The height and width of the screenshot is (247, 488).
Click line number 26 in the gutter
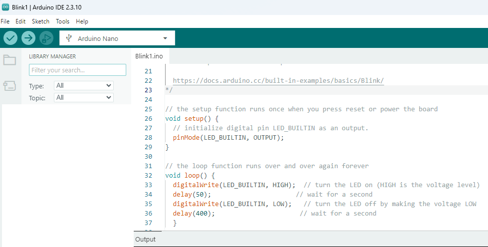pyautogui.click(x=149, y=119)
